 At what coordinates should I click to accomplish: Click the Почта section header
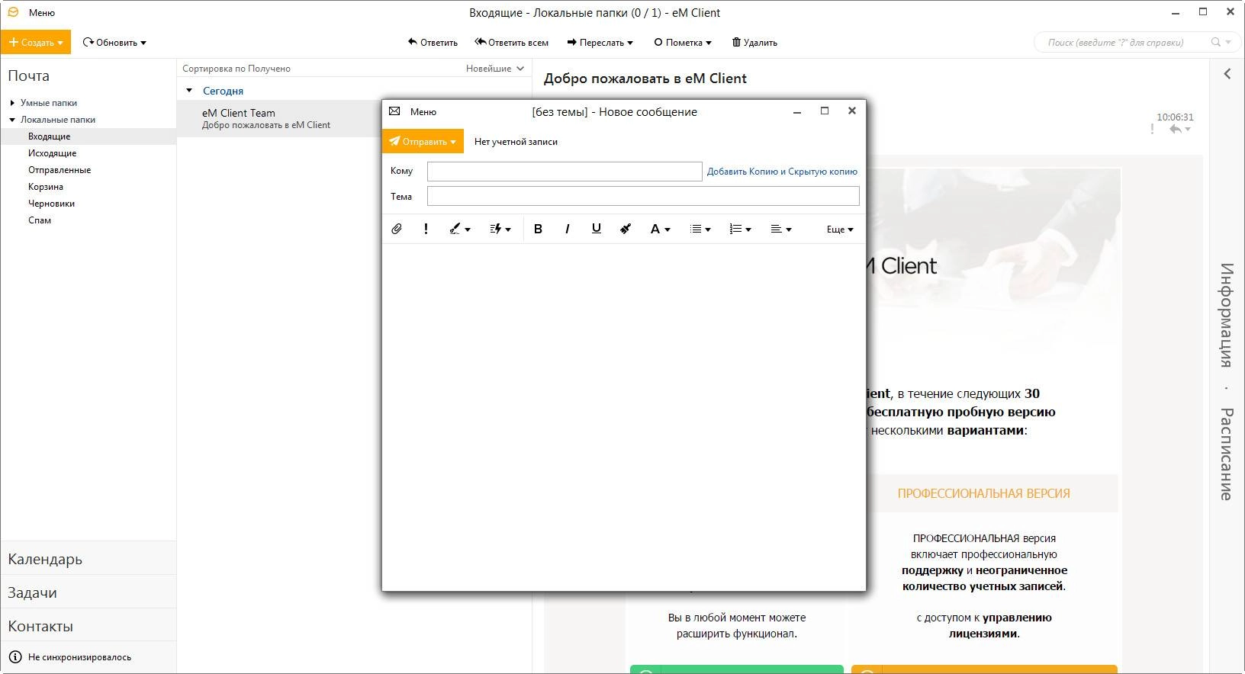click(x=29, y=75)
